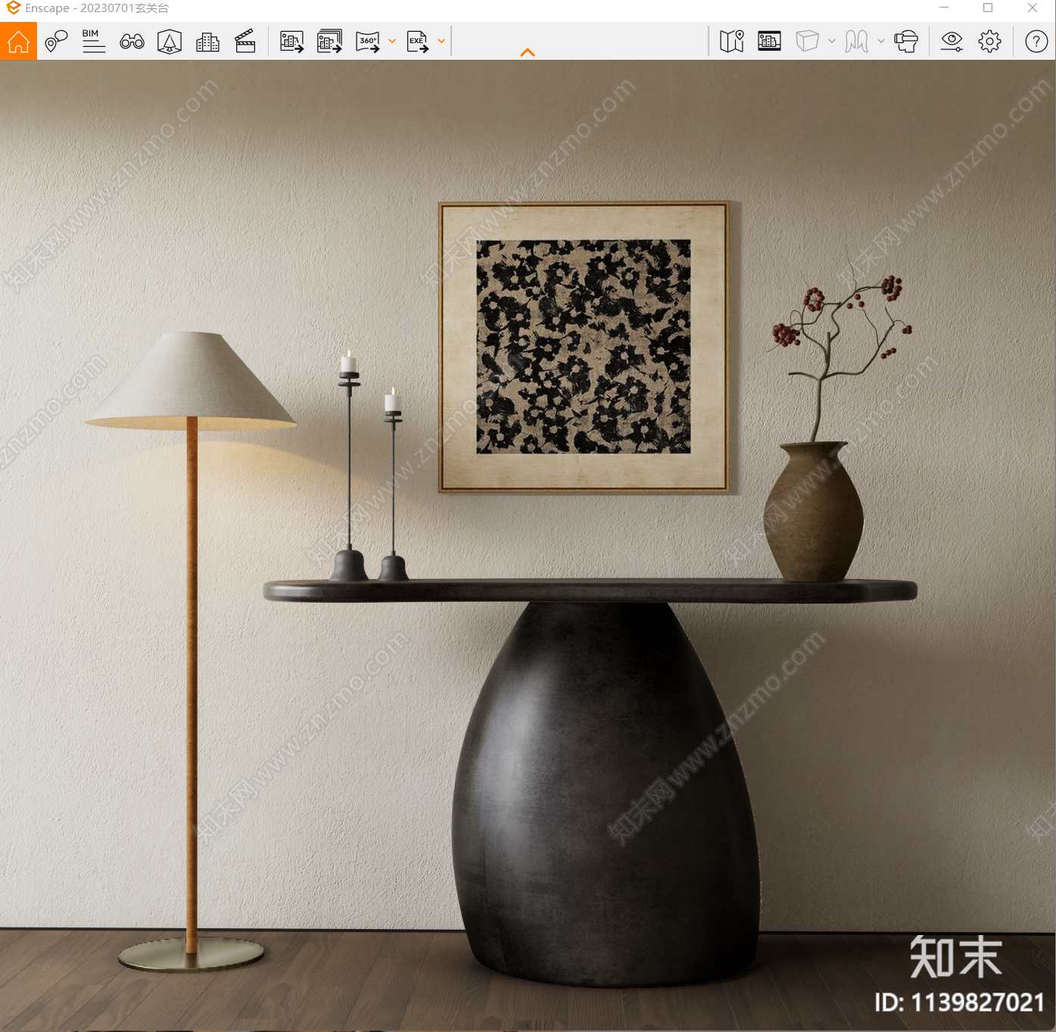Minimize the Enscape window
The width and height of the screenshot is (1056, 1032).
(x=944, y=8)
